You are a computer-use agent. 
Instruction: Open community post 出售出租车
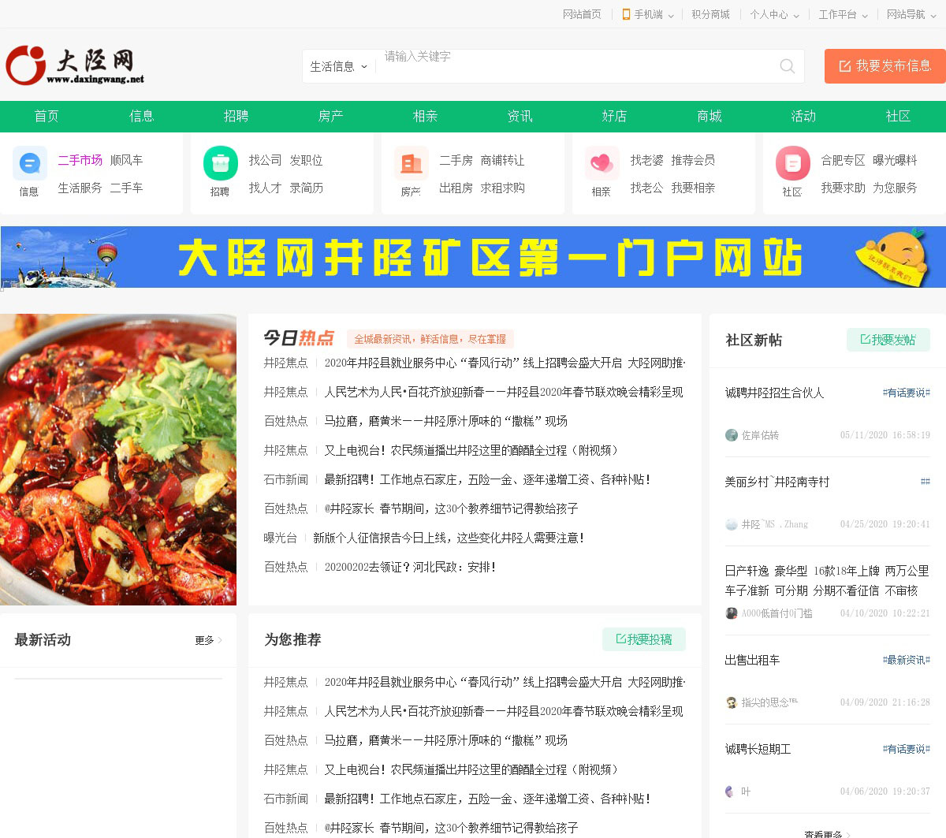(752, 660)
